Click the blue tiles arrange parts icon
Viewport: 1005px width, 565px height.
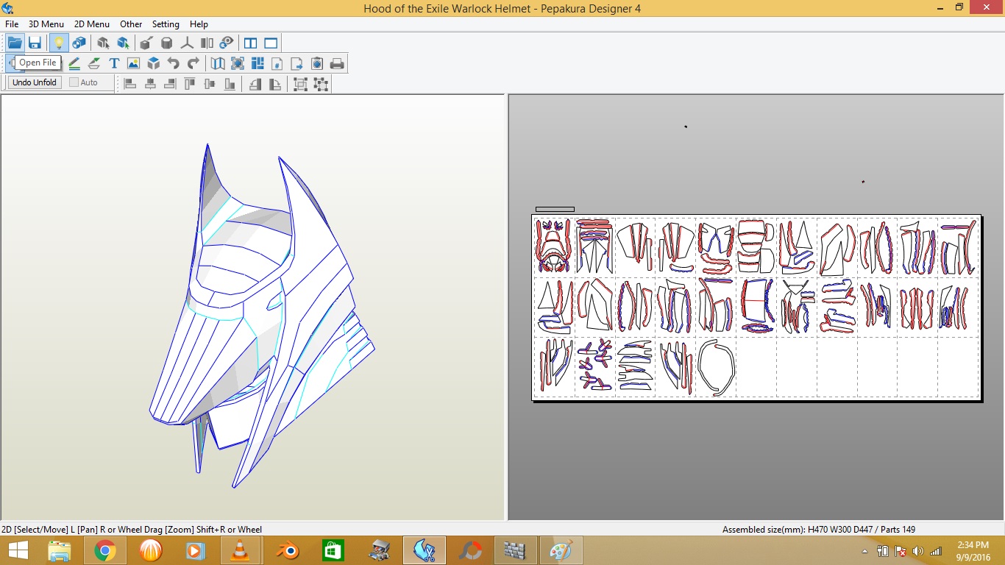click(258, 63)
